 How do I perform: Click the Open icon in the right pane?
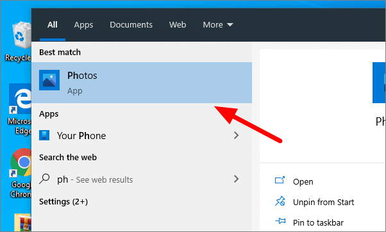(280, 180)
